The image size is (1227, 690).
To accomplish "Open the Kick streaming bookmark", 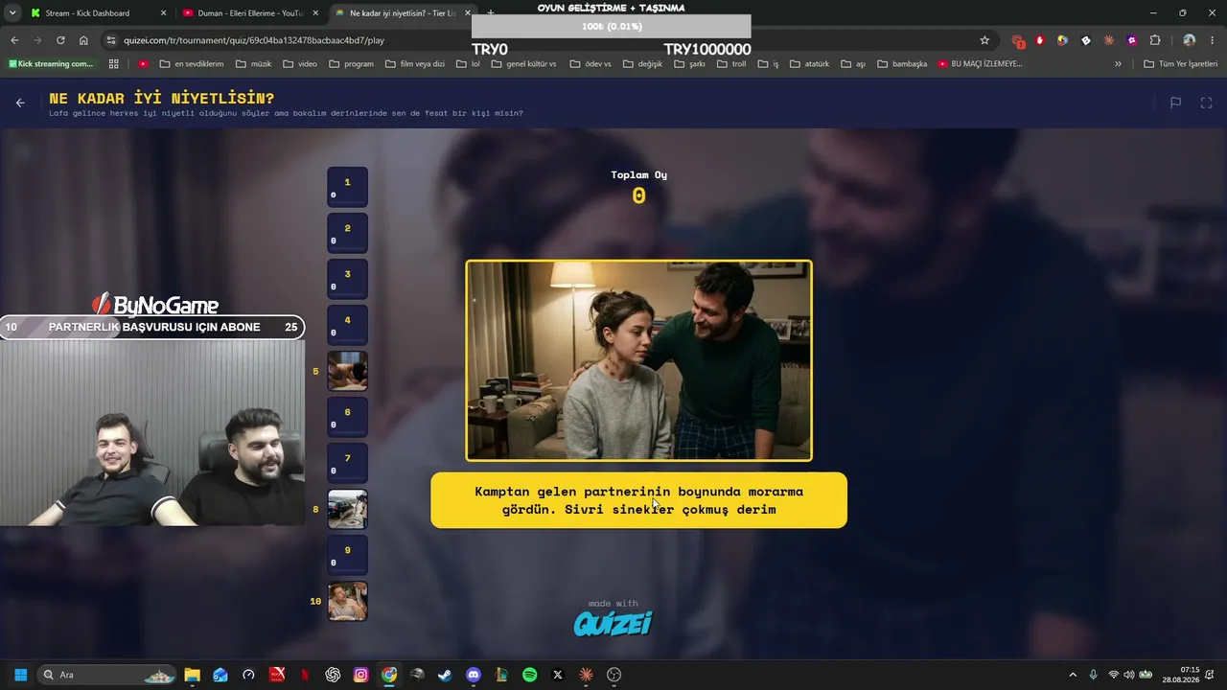I will pyautogui.click(x=51, y=64).
